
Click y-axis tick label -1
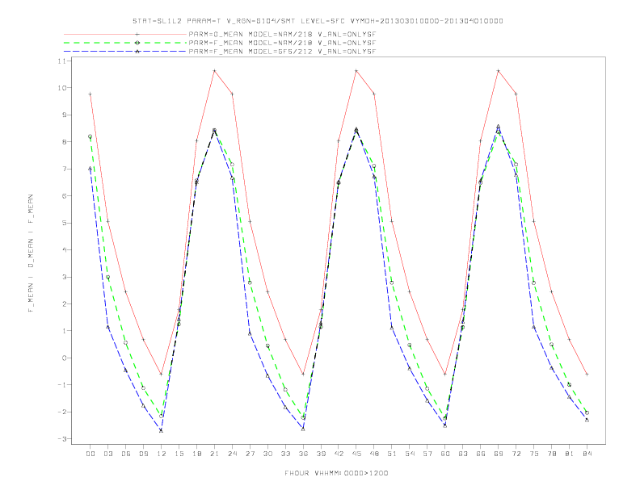[x=61, y=385]
